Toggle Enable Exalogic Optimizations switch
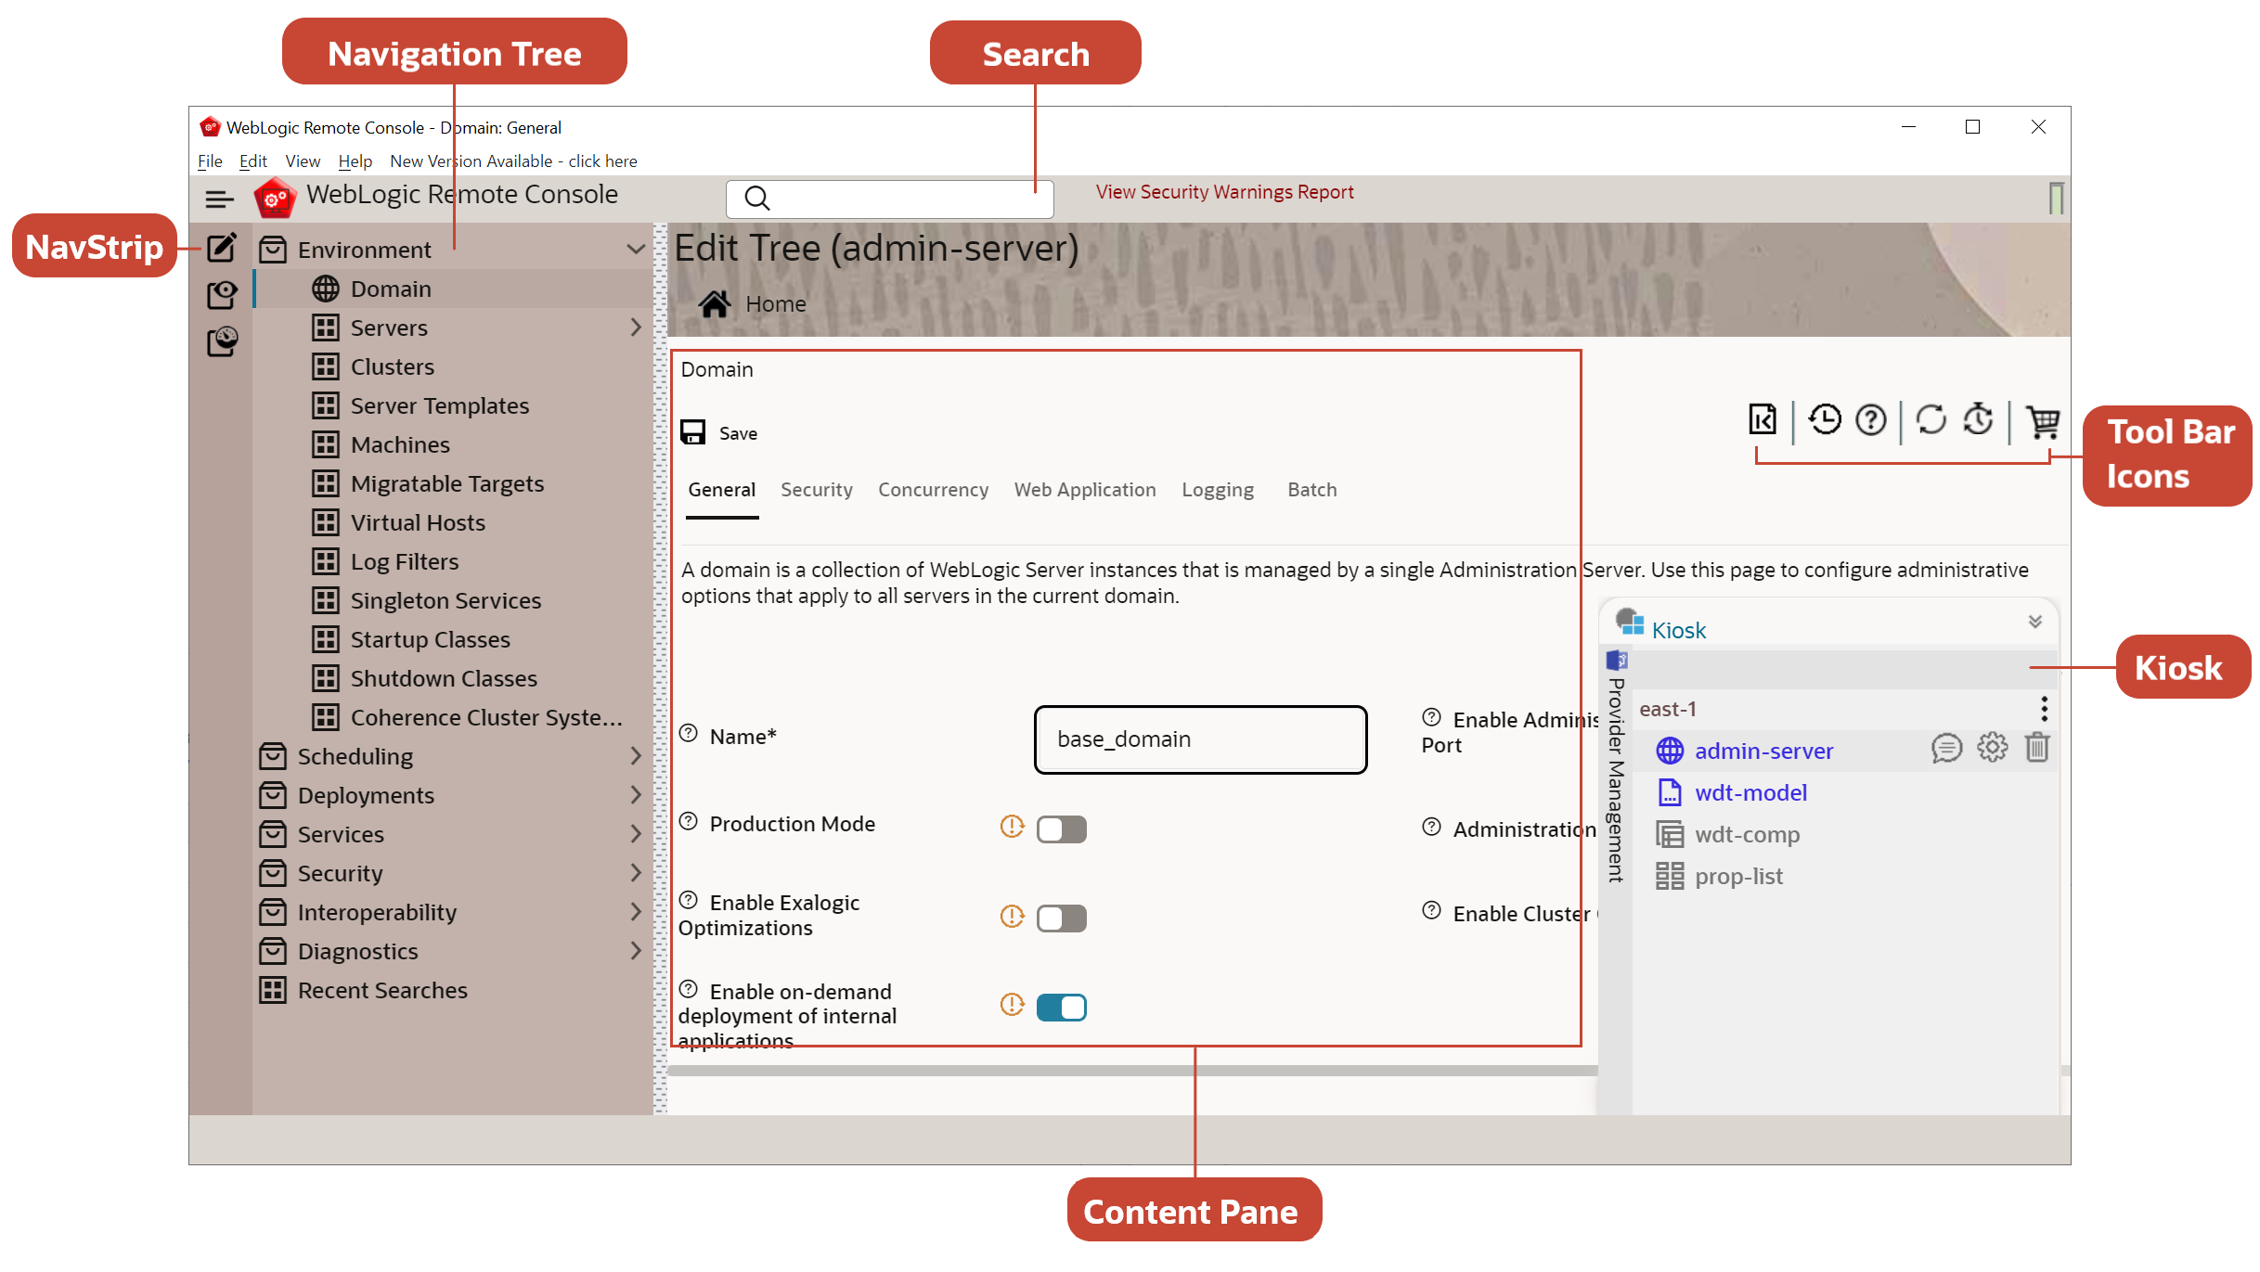 click(x=1062, y=917)
